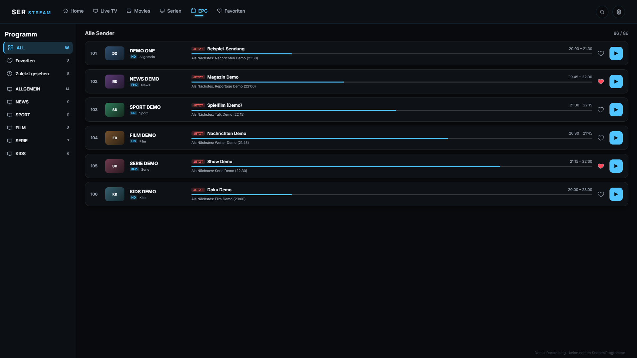Unfavorite SERIE DEMO red heart

pyautogui.click(x=601, y=166)
